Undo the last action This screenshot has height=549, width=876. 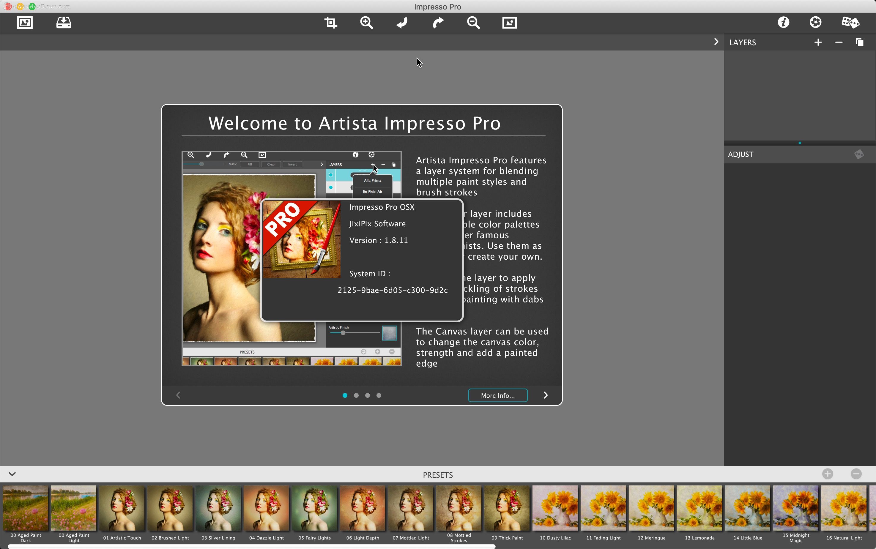[x=402, y=23]
